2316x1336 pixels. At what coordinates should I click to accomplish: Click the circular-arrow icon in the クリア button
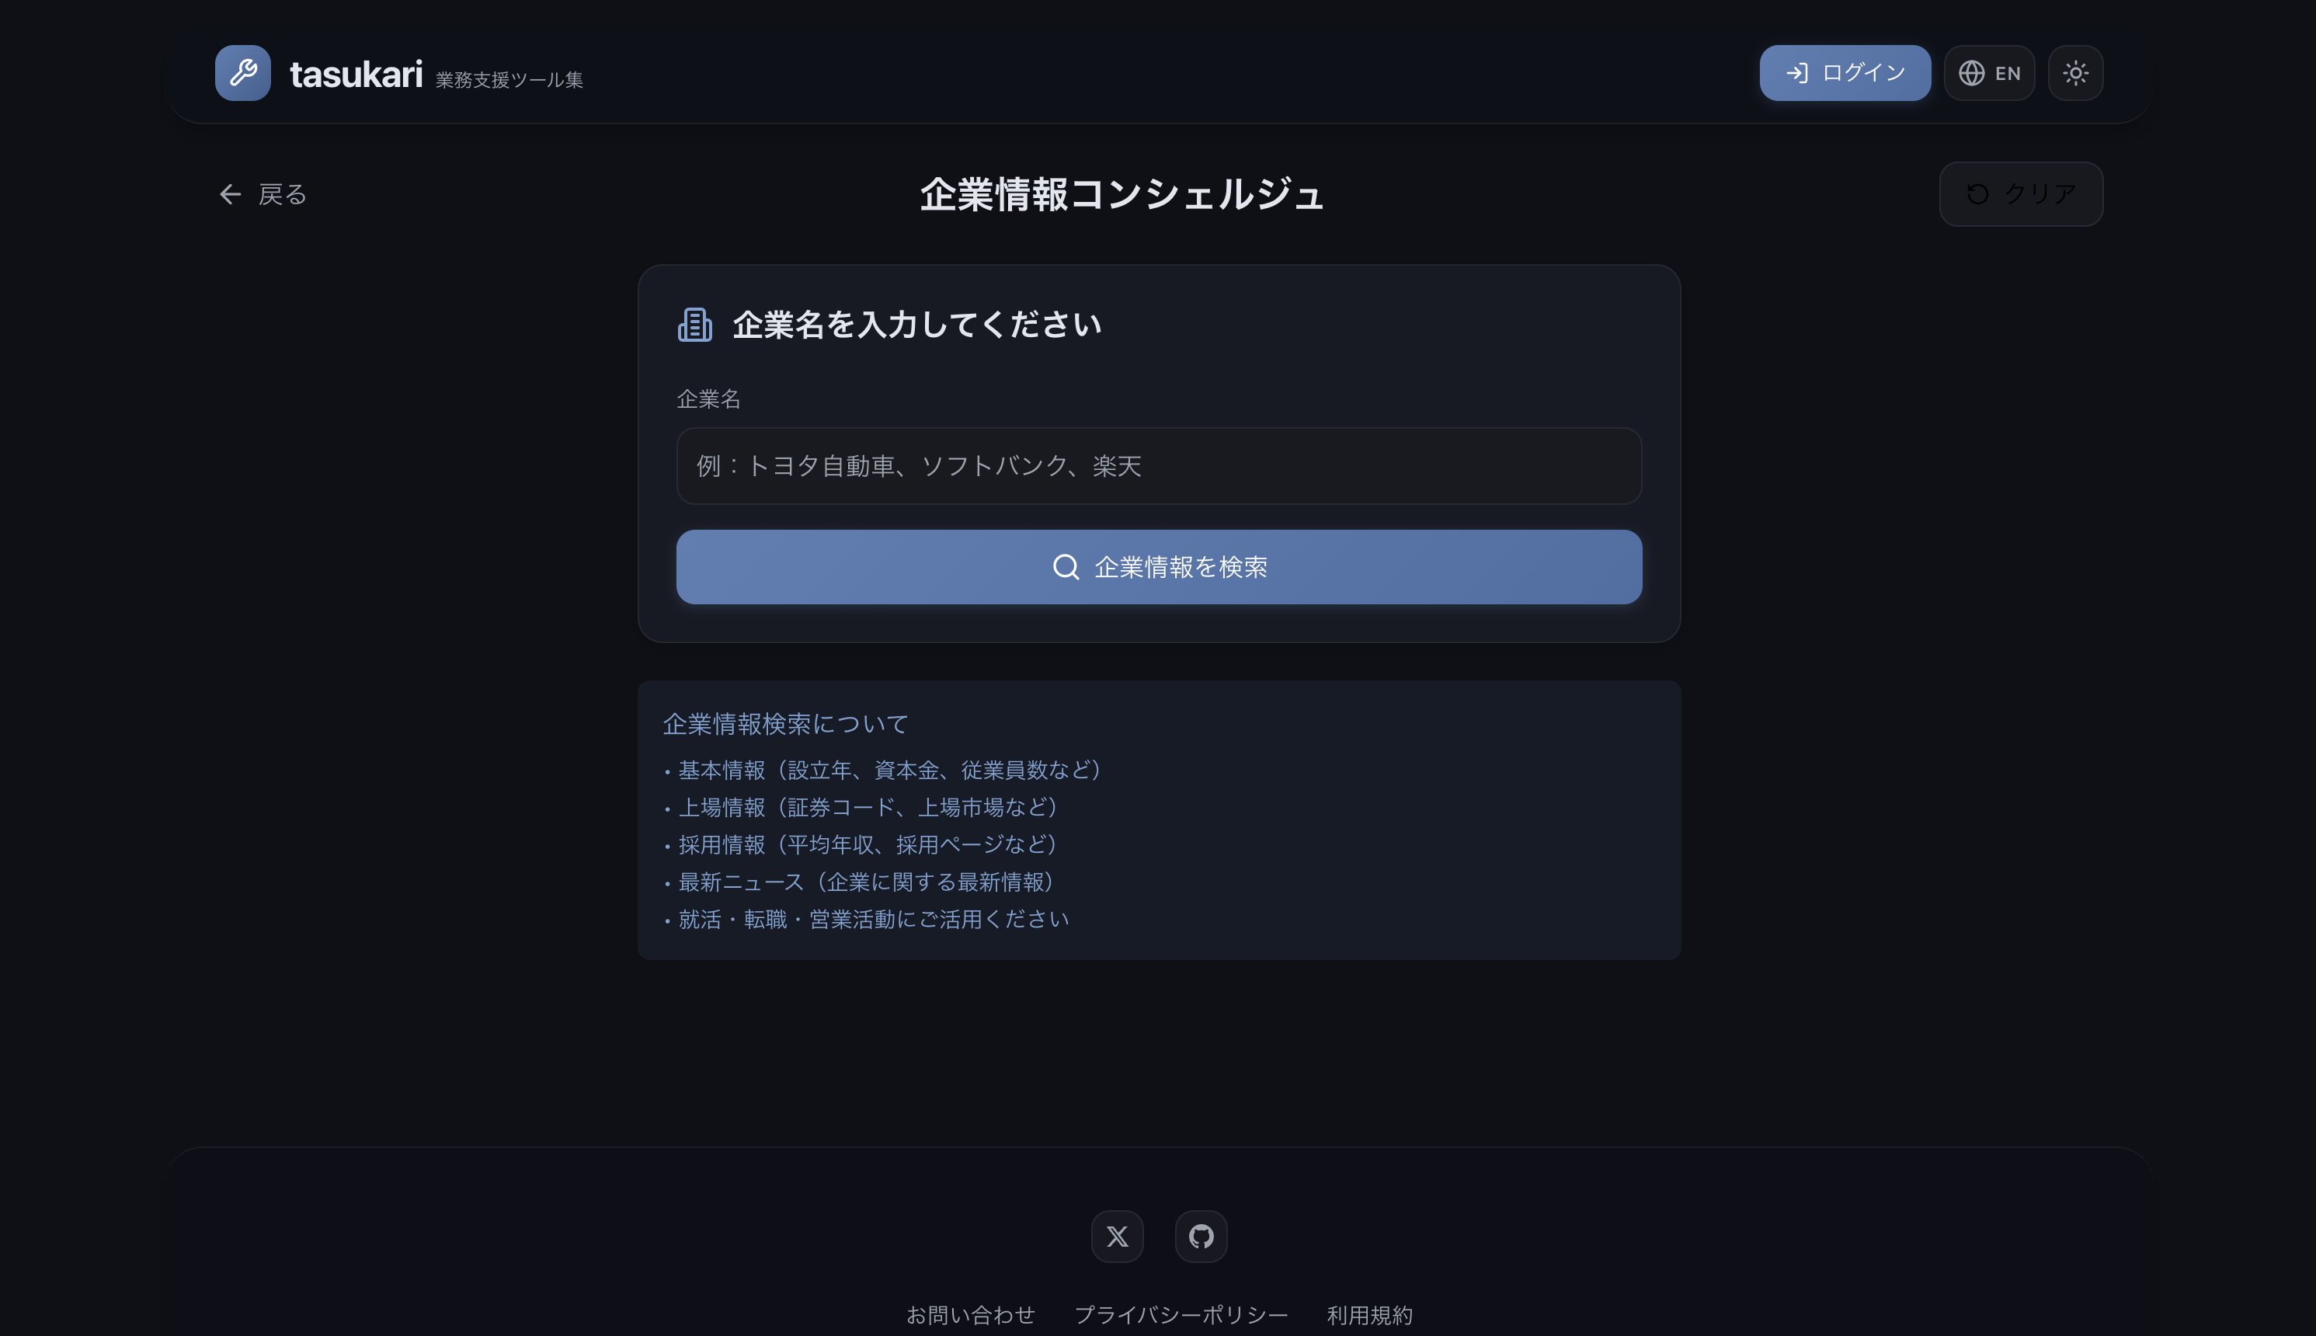click(1977, 194)
